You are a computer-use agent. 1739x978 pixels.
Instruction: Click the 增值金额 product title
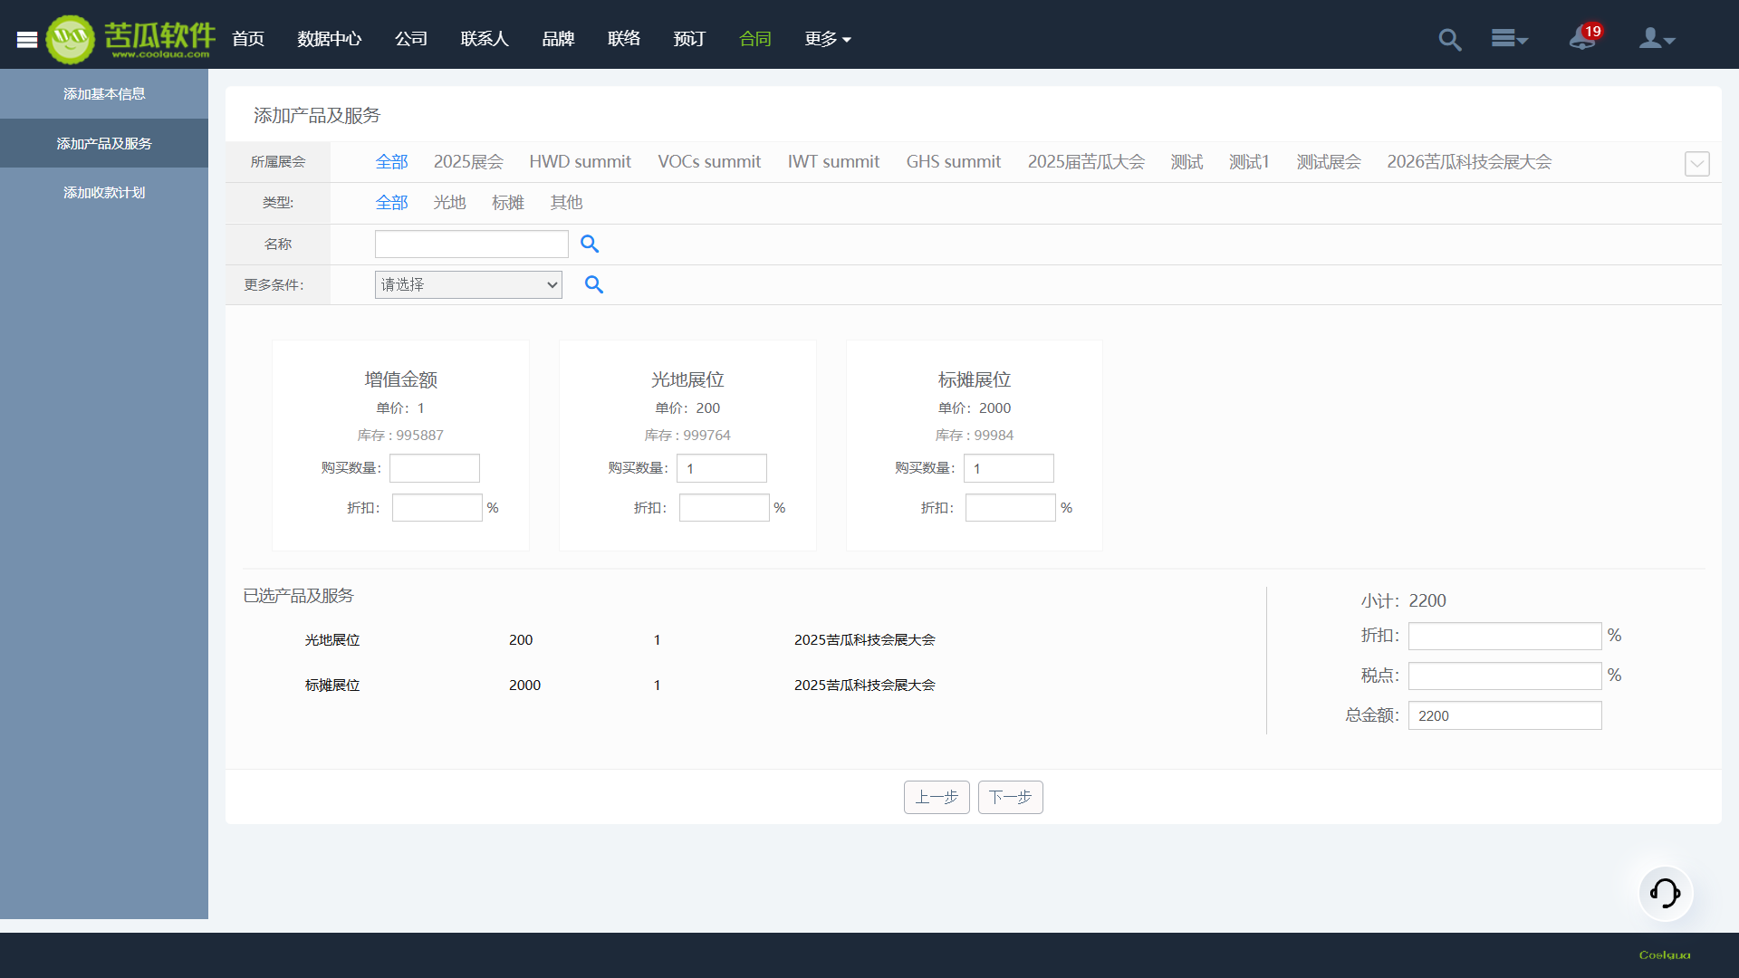pyautogui.click(x=401, y=379)
